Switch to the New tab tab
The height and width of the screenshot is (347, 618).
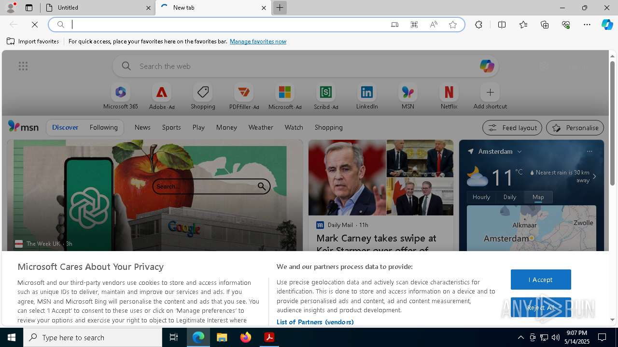pos(214,8)
